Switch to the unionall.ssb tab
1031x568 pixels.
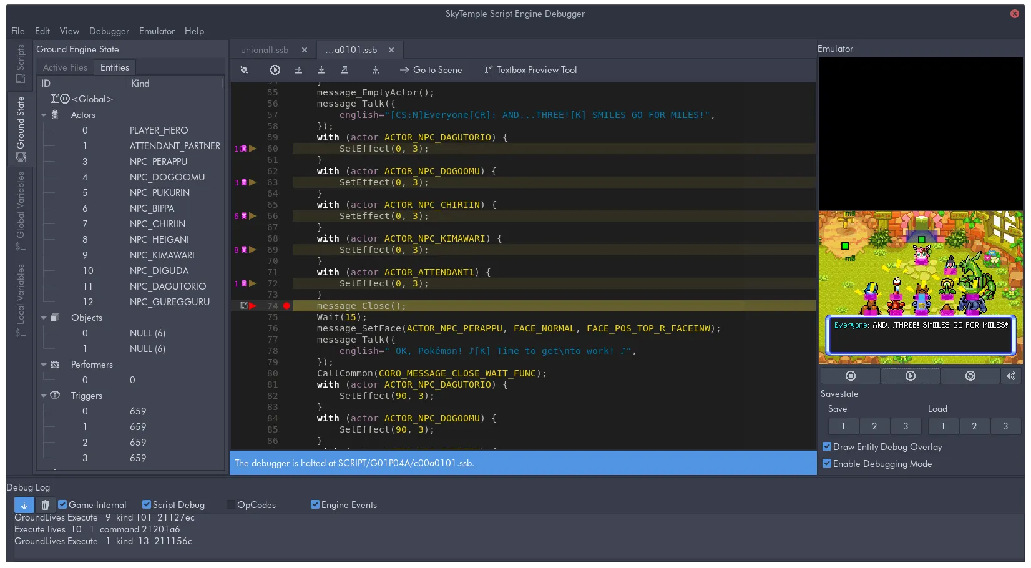pyautogui.click(x=265, y=50)
